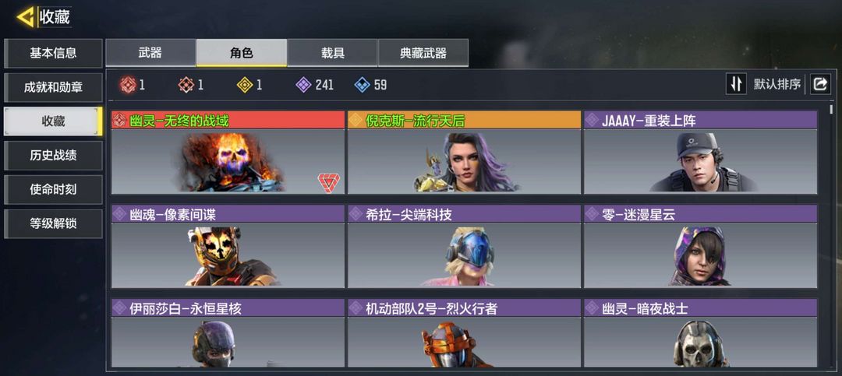The height and width of the screenshot is (376, 842).
Task: Filter by yellow rarity diamond icon
Action: pos(245,85)
